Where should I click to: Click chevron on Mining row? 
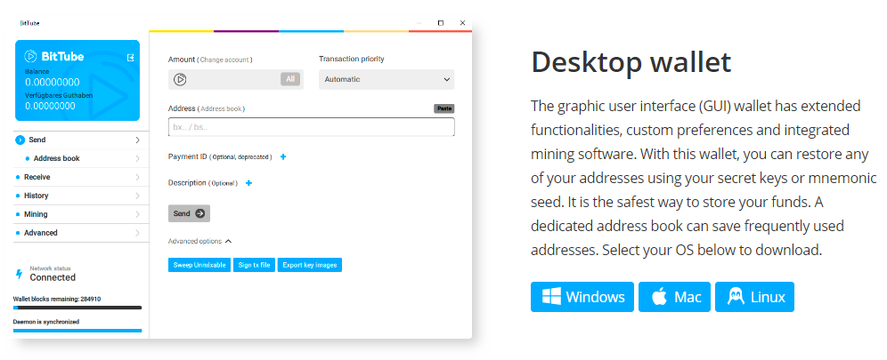(x=137, y=214)
